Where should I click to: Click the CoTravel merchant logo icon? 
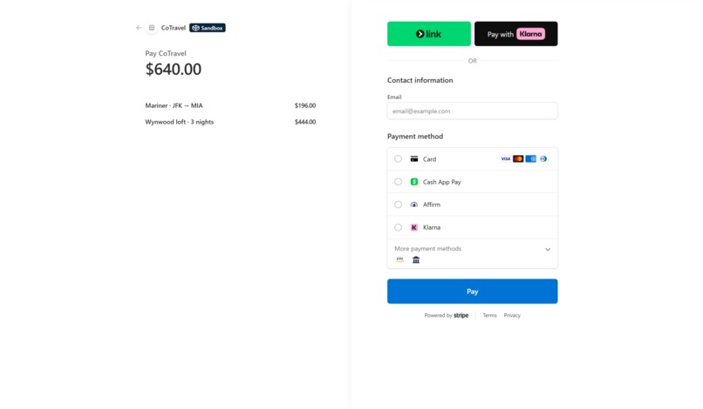click(152, 28)
